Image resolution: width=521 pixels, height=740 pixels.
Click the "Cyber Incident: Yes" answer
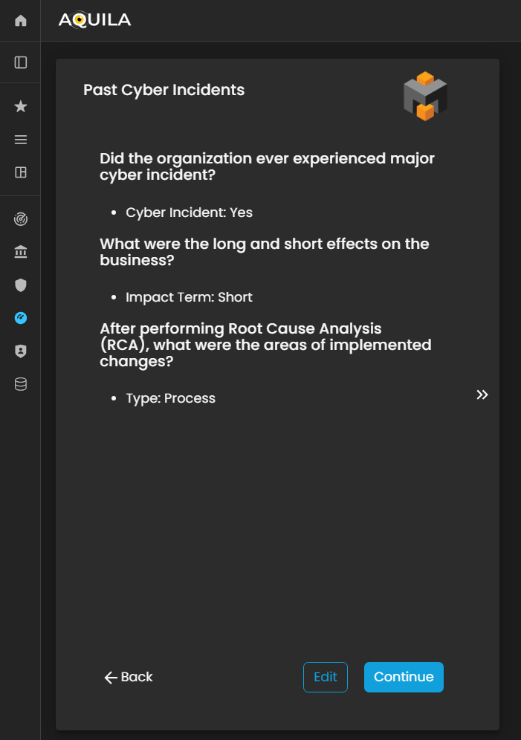point(189,212)
